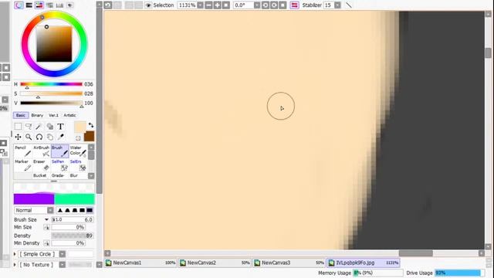This screenshot has width=494, height=278.
Task: Open the Normal blending mode dropdown
Action: pyautogui.click(x=50, y=210)
